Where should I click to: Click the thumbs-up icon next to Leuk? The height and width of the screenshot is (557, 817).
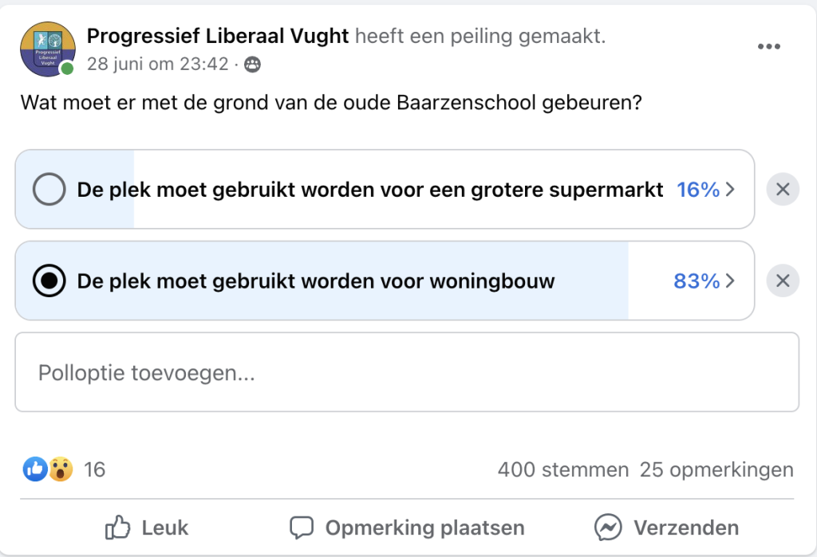pyautogui.click(x=117, y=528)
